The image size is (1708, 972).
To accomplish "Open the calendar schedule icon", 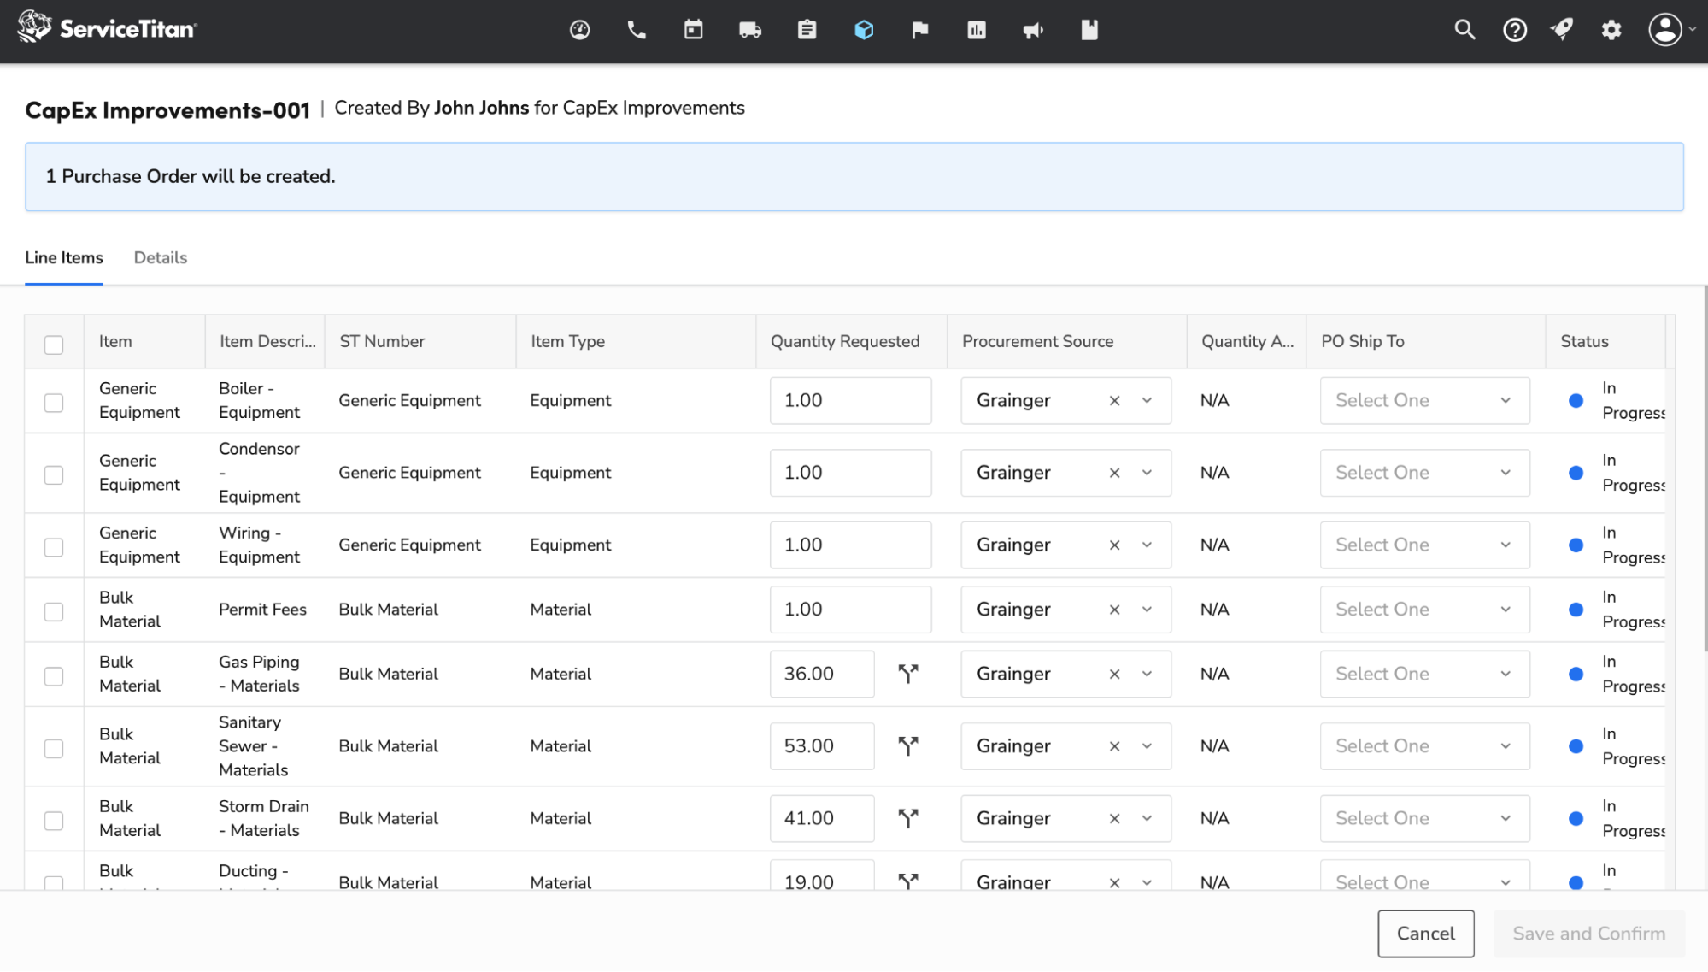I will (693, 31).
